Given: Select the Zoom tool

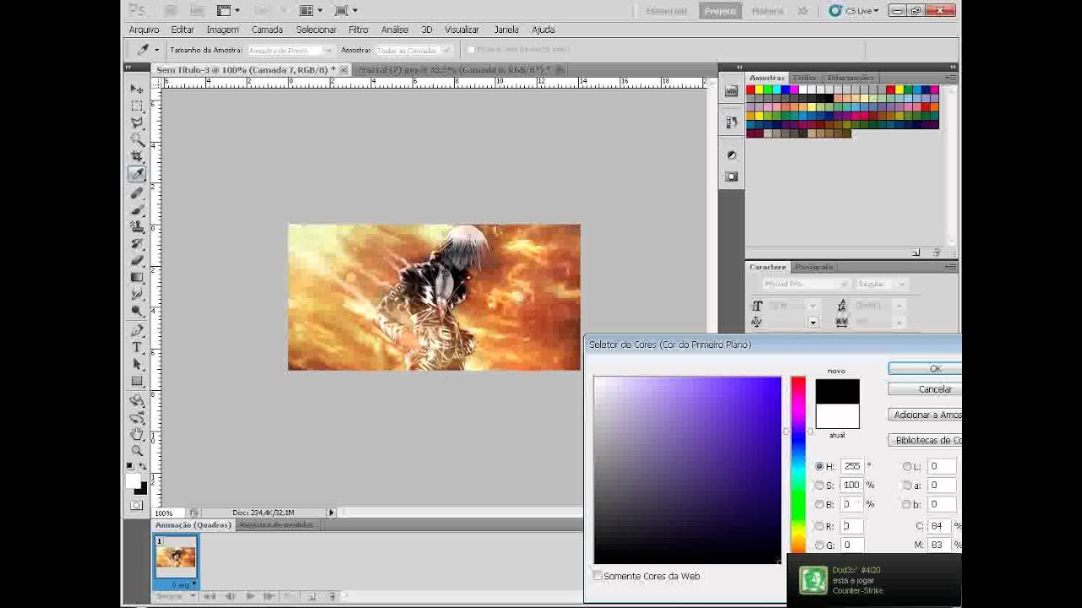Looking at the screenshot, I should coord(137,451).
